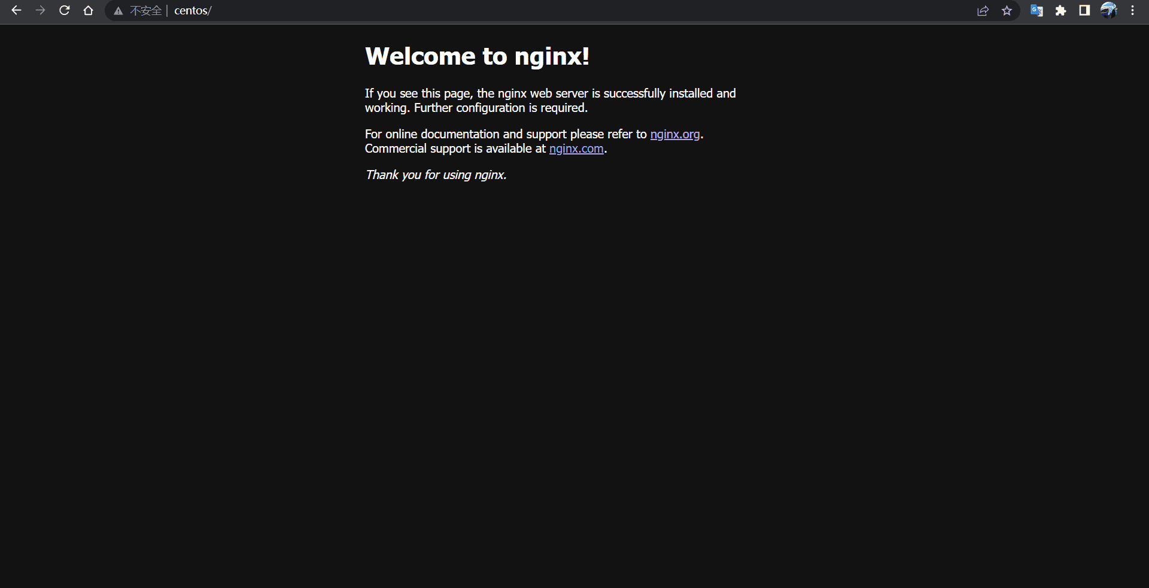Screen dimensions: 1149x588
Task: Reload the nginx welcome page
Action: click(64, 11)
